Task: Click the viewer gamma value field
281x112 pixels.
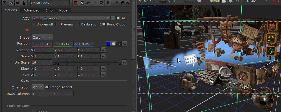Action: click(178, 1)
